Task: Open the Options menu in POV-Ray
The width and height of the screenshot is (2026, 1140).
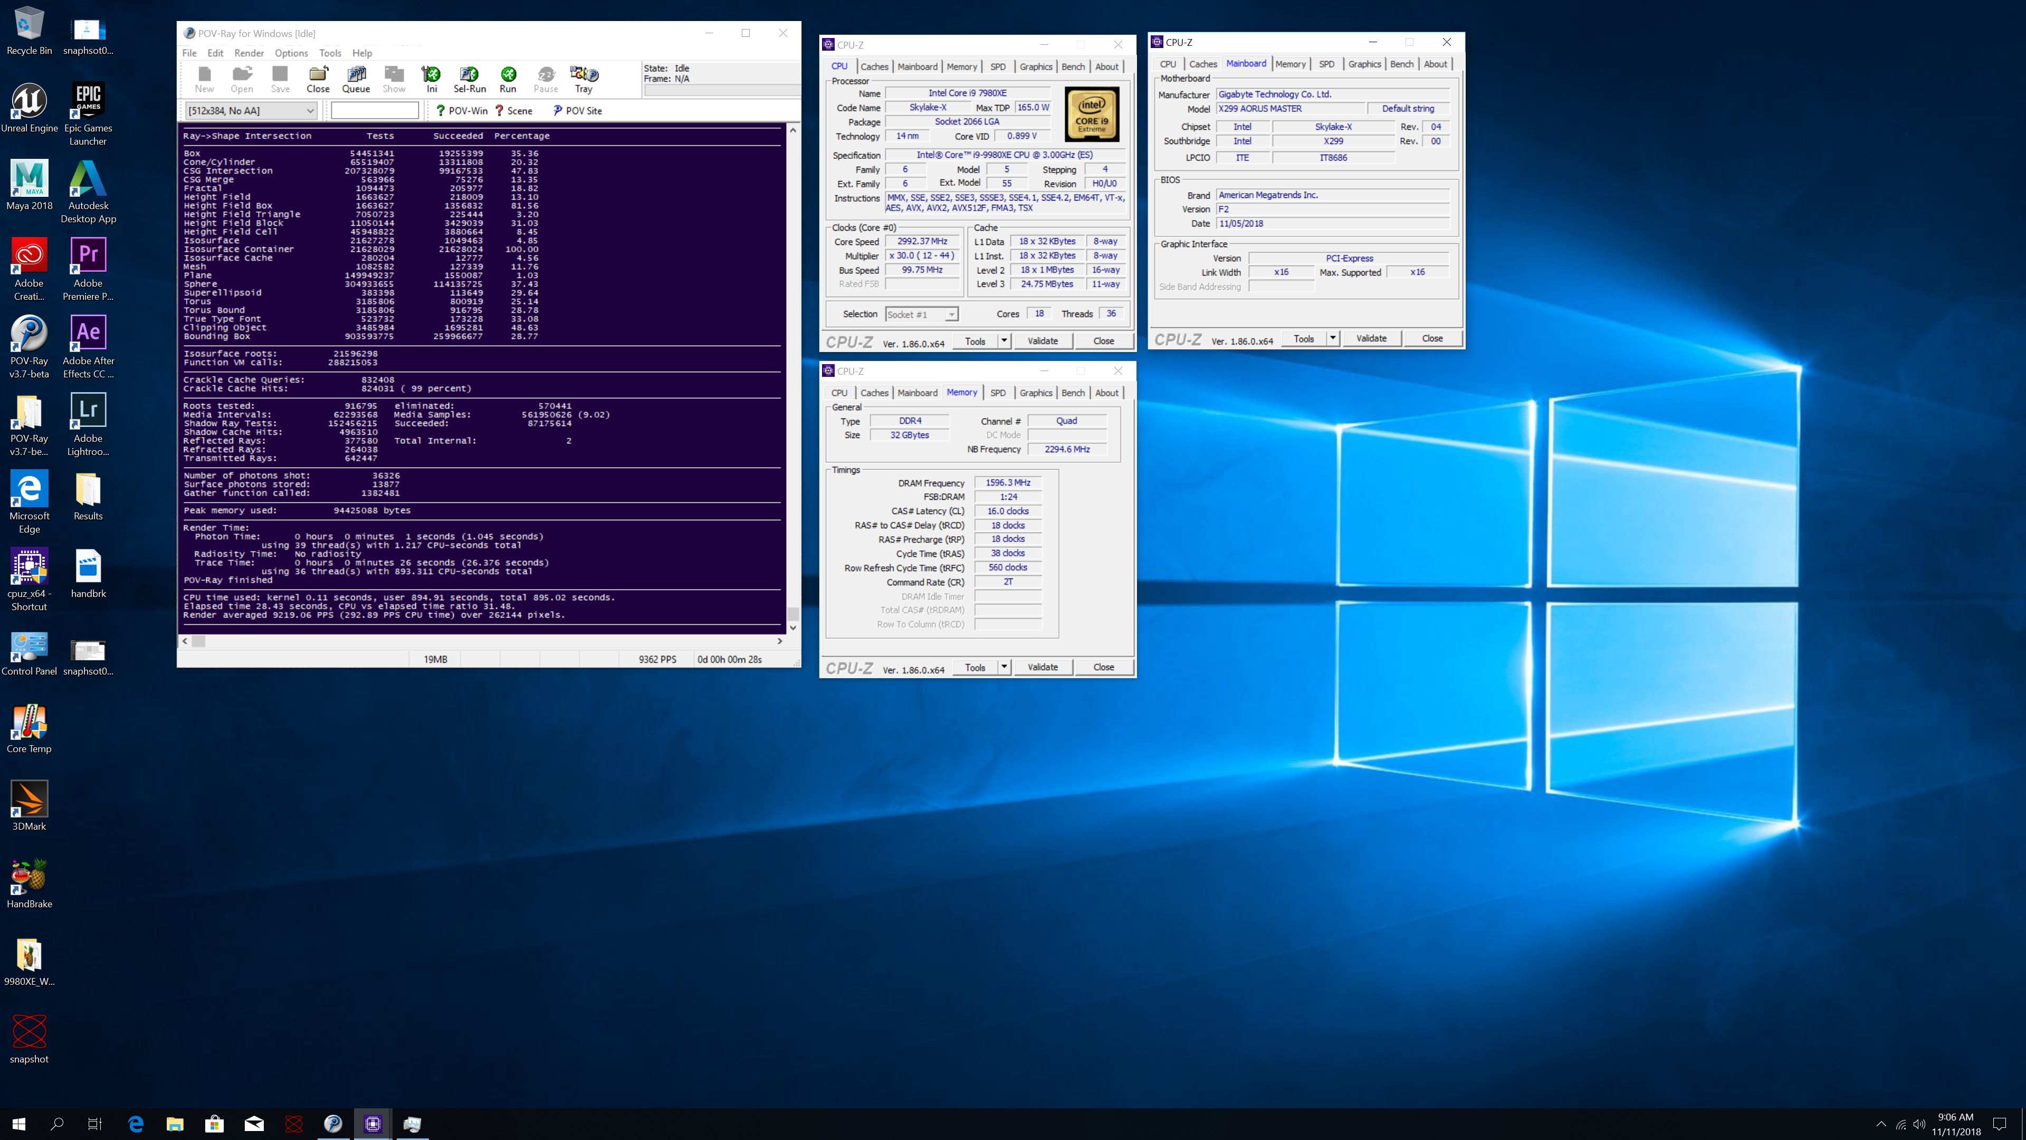Action: point(291,53)
